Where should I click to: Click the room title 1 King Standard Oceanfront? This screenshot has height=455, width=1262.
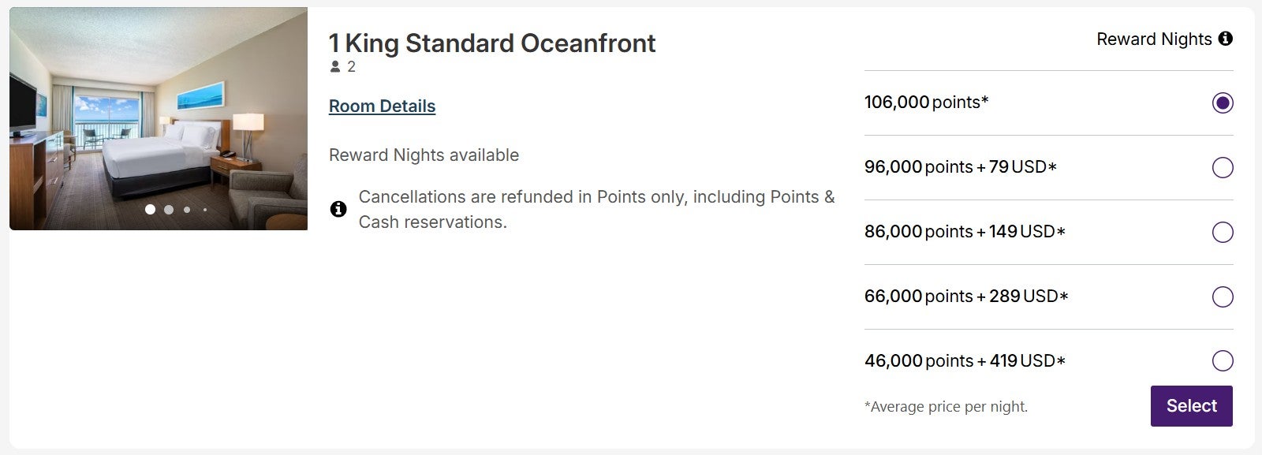pyautogui.click(x=492, y=43)
